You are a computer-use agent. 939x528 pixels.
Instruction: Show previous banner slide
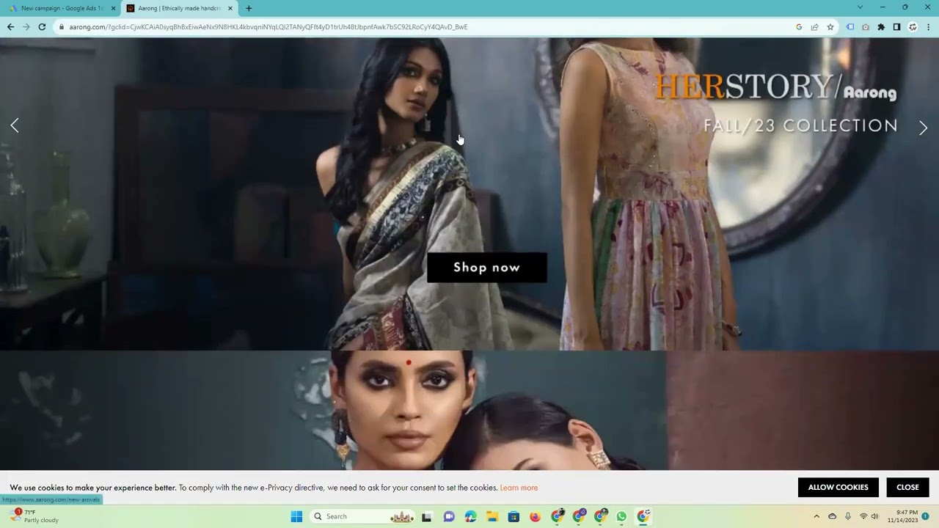pyautogui.click(x=15, y=125)
